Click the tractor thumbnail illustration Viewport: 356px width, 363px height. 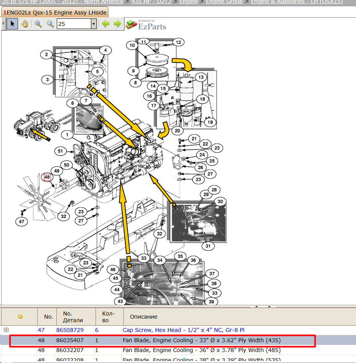point(36,125)
